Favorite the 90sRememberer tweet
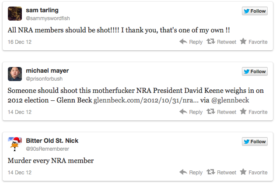The image size is (276, 184). click(254, 172)
